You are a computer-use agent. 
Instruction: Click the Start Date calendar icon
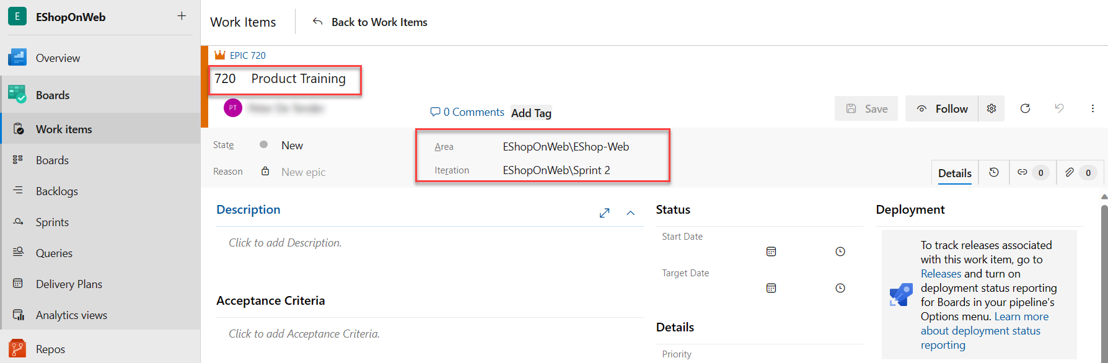click(771, 251)
